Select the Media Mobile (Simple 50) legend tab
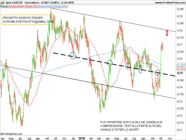 click(23, 6)
